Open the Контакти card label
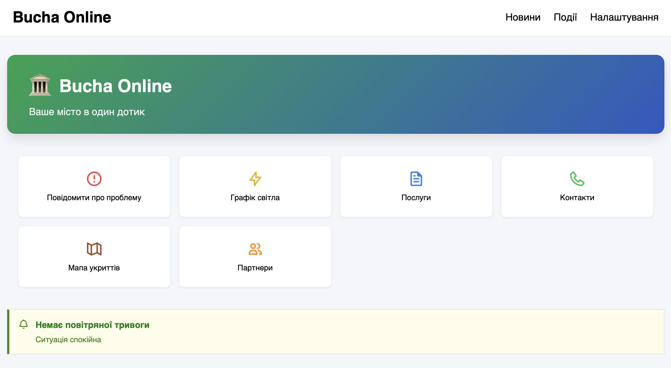Image resolution: width=671 pixels, height=368 pixels. pyautogui.click(x=577, y=198)
